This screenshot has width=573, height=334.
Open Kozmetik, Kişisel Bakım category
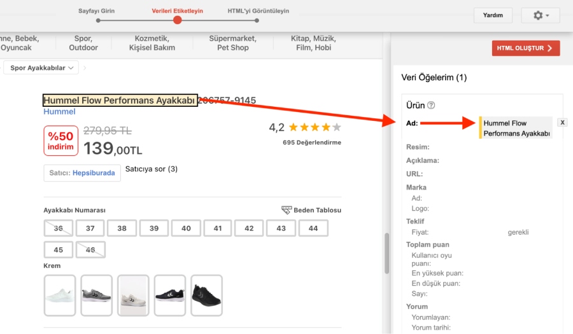[152, 43]
